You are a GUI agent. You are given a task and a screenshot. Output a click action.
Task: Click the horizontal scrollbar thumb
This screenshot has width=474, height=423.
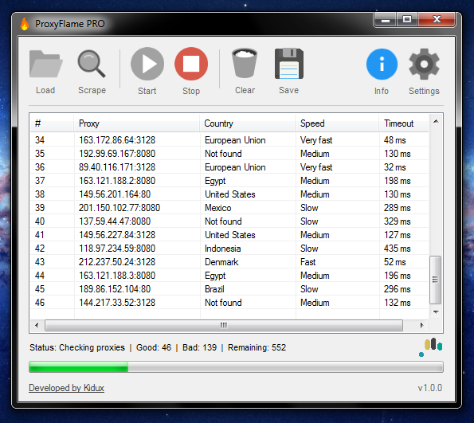224,325
